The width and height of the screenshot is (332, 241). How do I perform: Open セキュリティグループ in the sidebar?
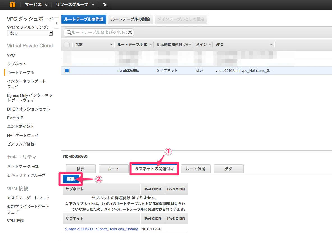click(26, 175)
